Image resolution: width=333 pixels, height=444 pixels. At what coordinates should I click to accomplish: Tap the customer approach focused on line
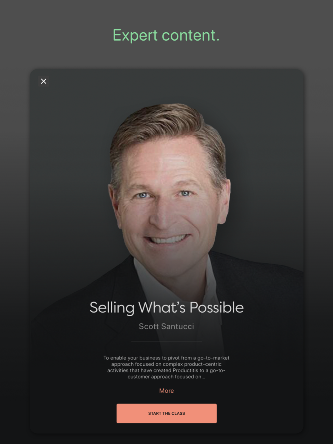click(x=166, y=377)
